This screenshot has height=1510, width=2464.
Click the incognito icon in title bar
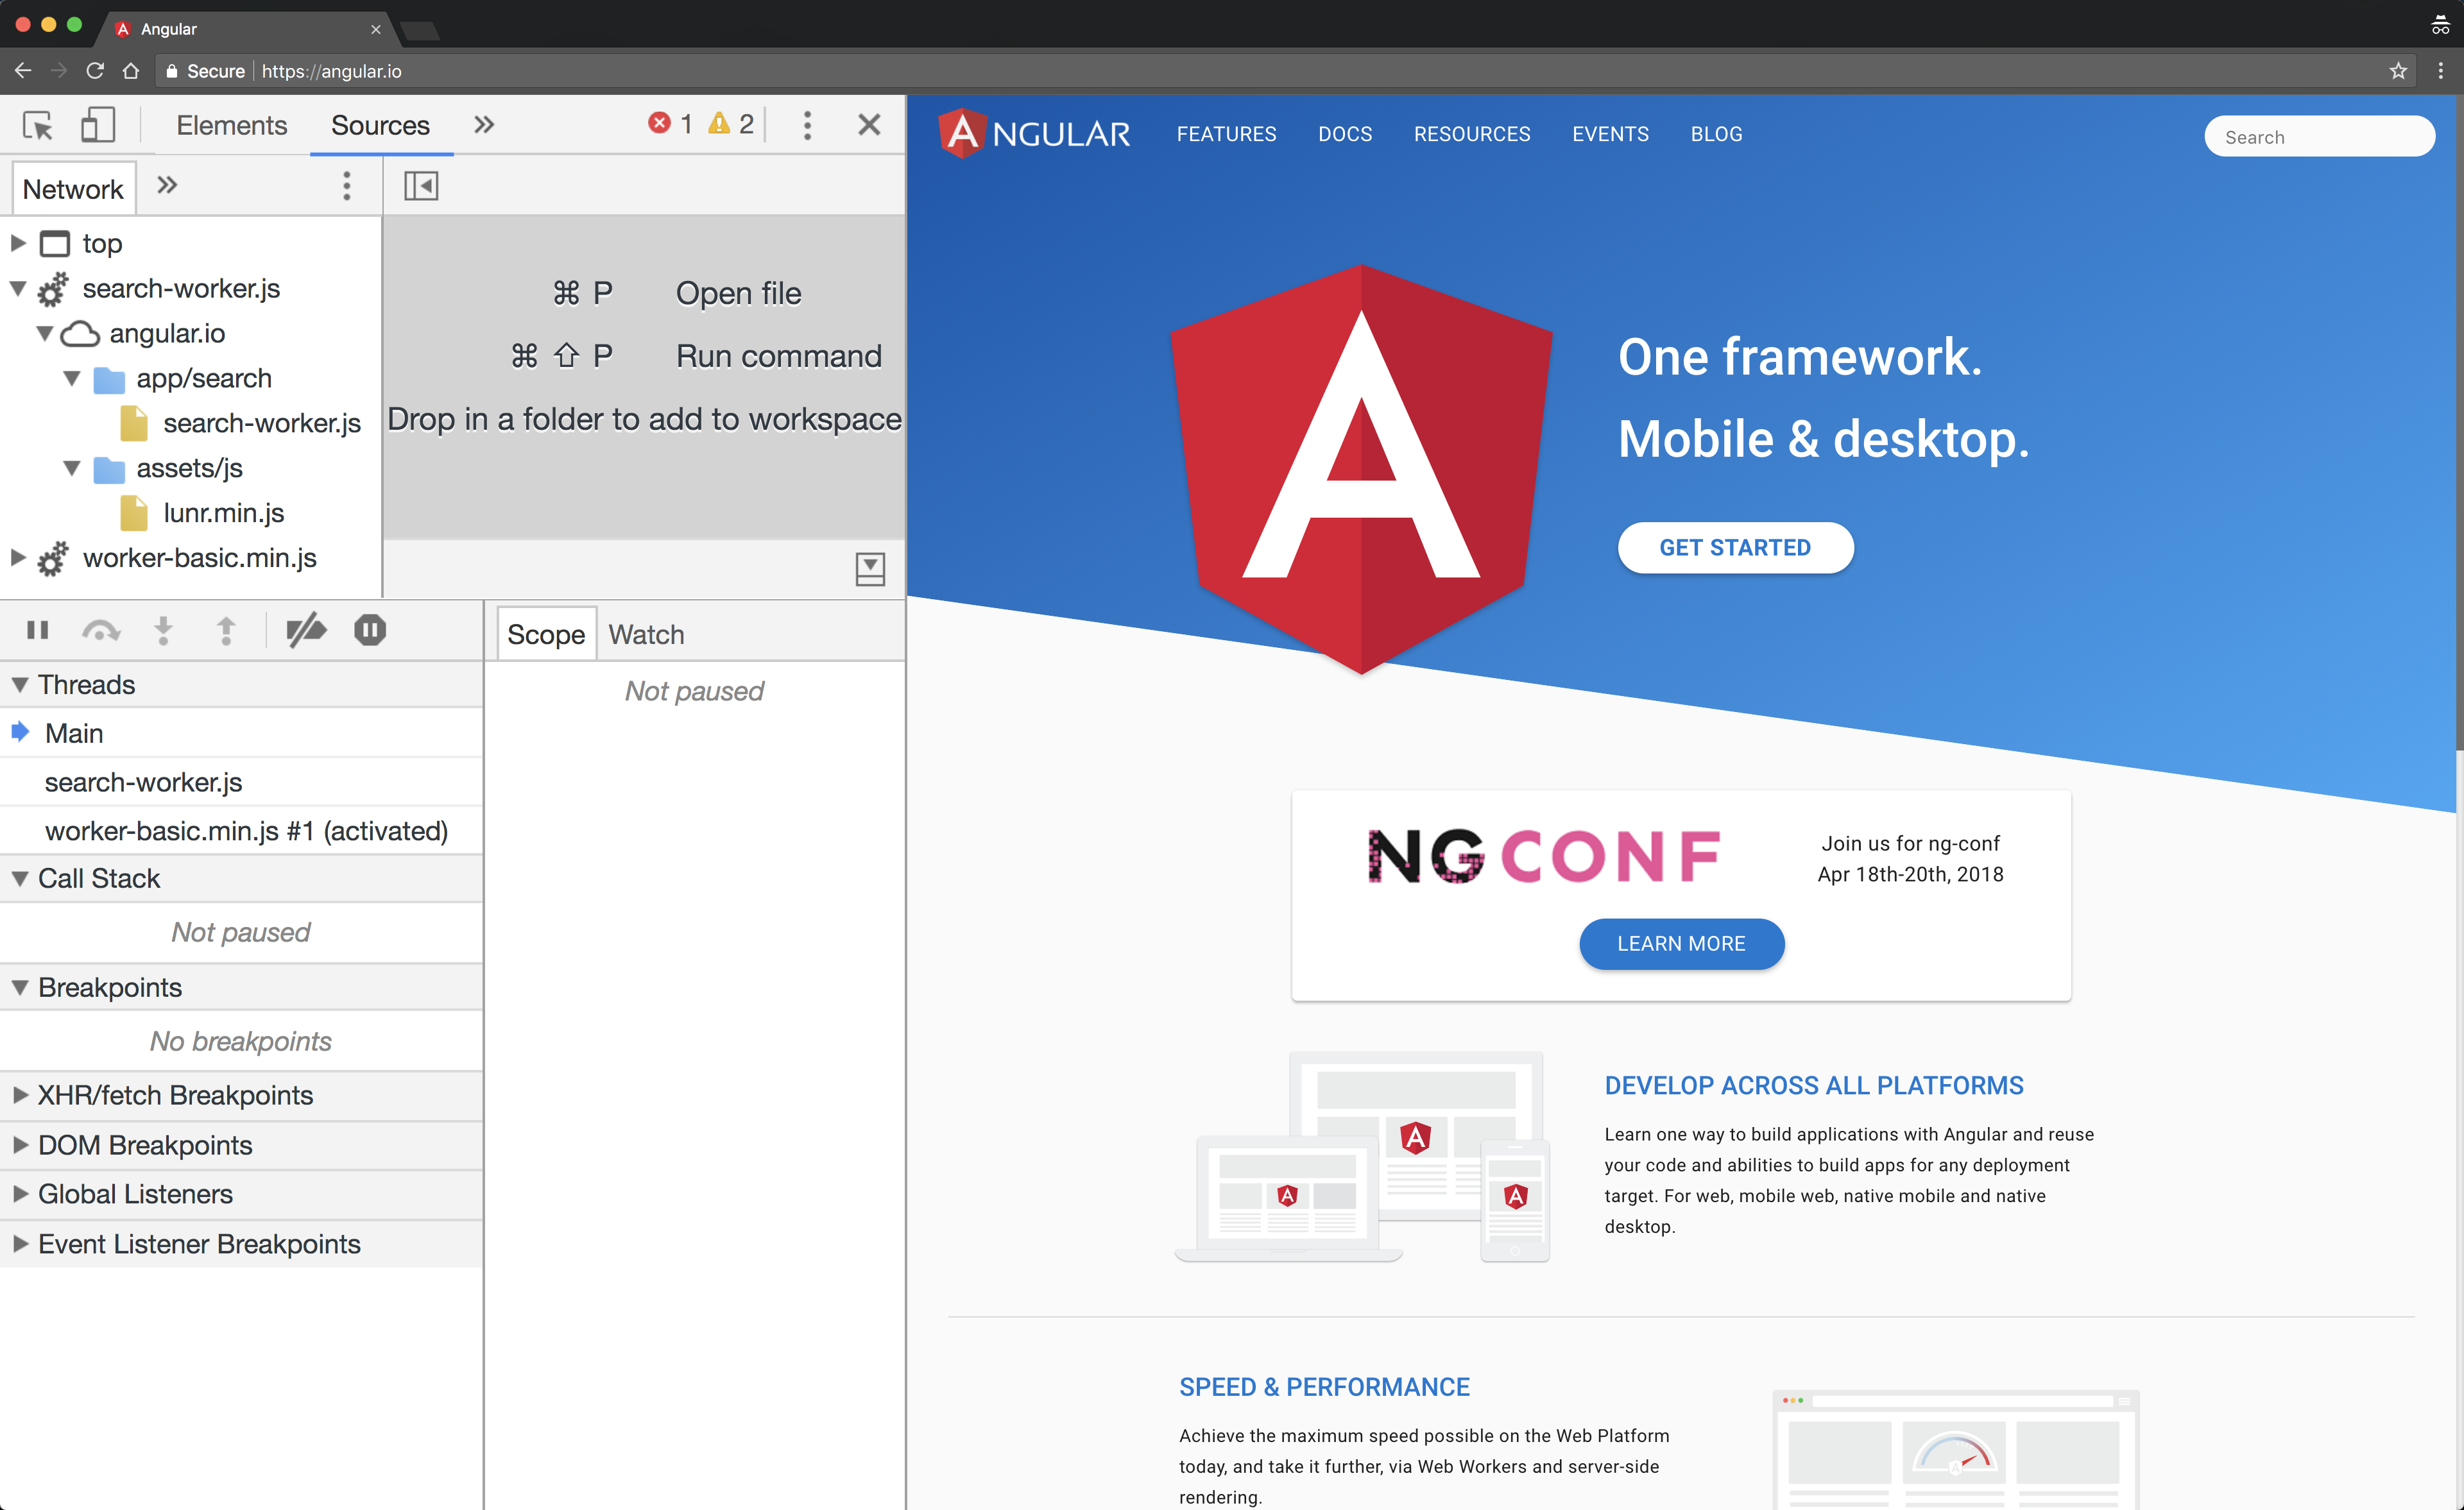tap(2440, 25)
